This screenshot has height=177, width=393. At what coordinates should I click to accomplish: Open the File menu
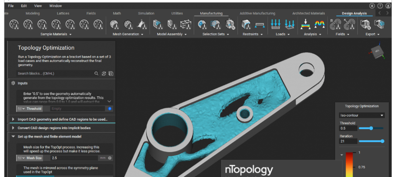pyautogui.click(x=11, y=6)
